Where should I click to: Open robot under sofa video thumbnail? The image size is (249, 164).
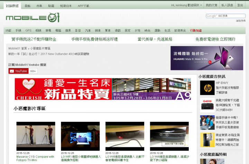[x=169, y=136]
